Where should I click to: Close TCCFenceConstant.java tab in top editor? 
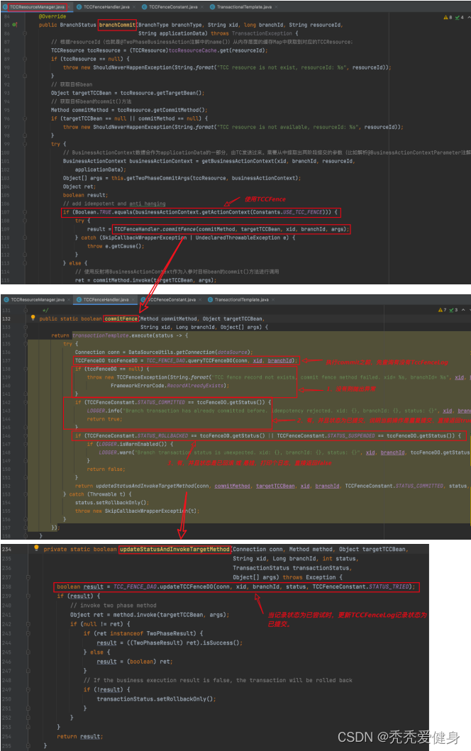pos(201,6)
